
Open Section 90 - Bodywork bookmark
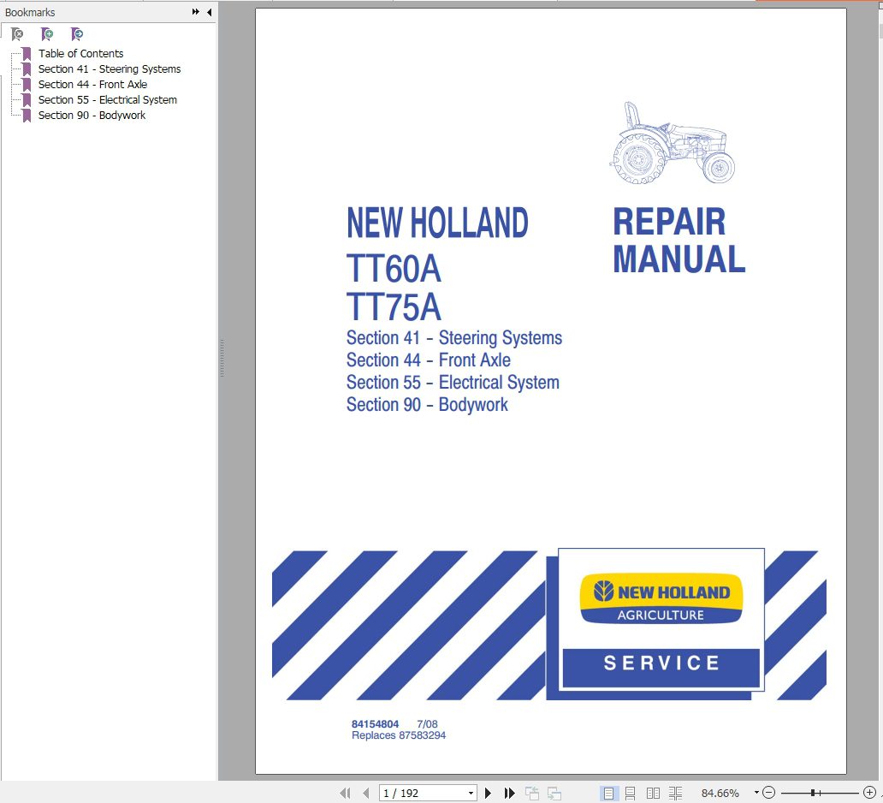92,115
